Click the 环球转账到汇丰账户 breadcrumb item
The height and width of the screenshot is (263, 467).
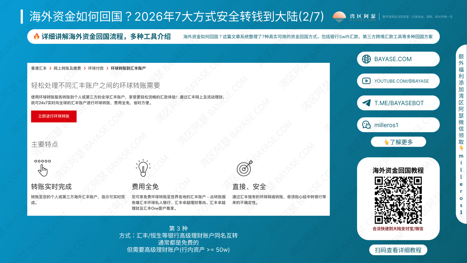(128, 68)
